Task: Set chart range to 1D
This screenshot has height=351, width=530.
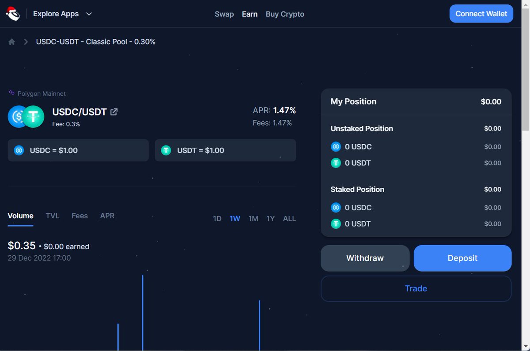Action: [217, 219]
